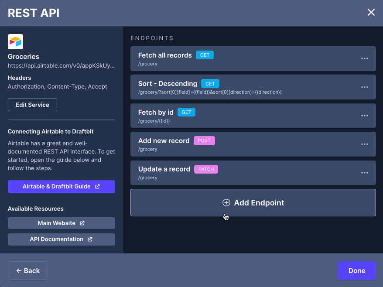Click the /grocery/{{id}} path text
Image resolution: width=383 pixels, height=287 pixels.
point(154,121)
